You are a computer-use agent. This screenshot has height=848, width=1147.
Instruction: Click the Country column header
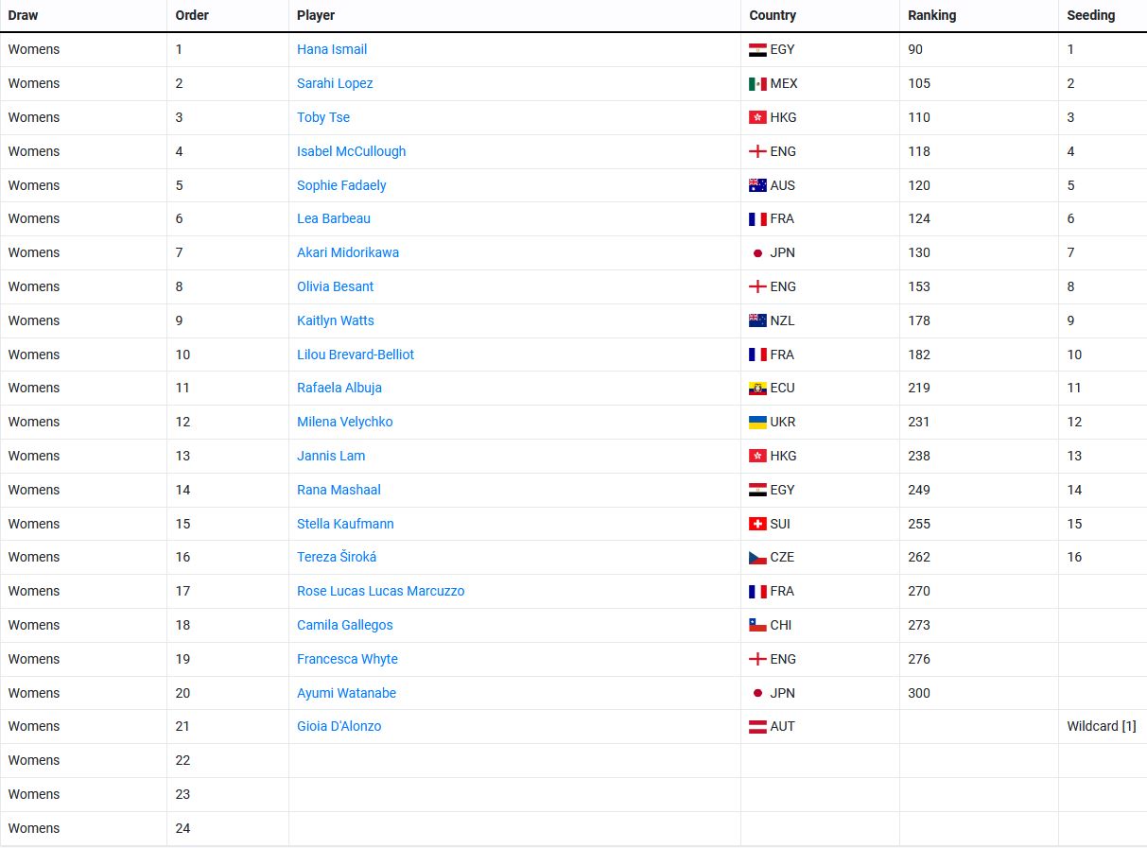(x=773, y=15)
